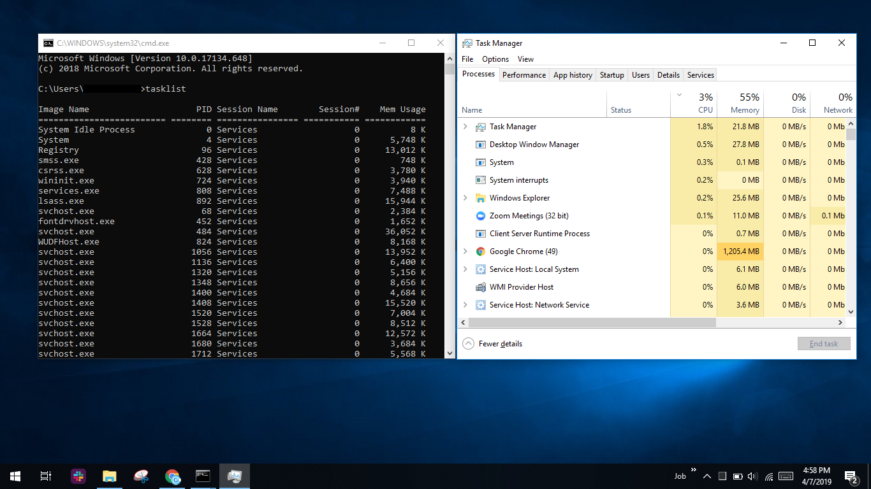The image size is (871, 489).
Task: Open the Options menu in Task Manager
Action: coord(495,59)
